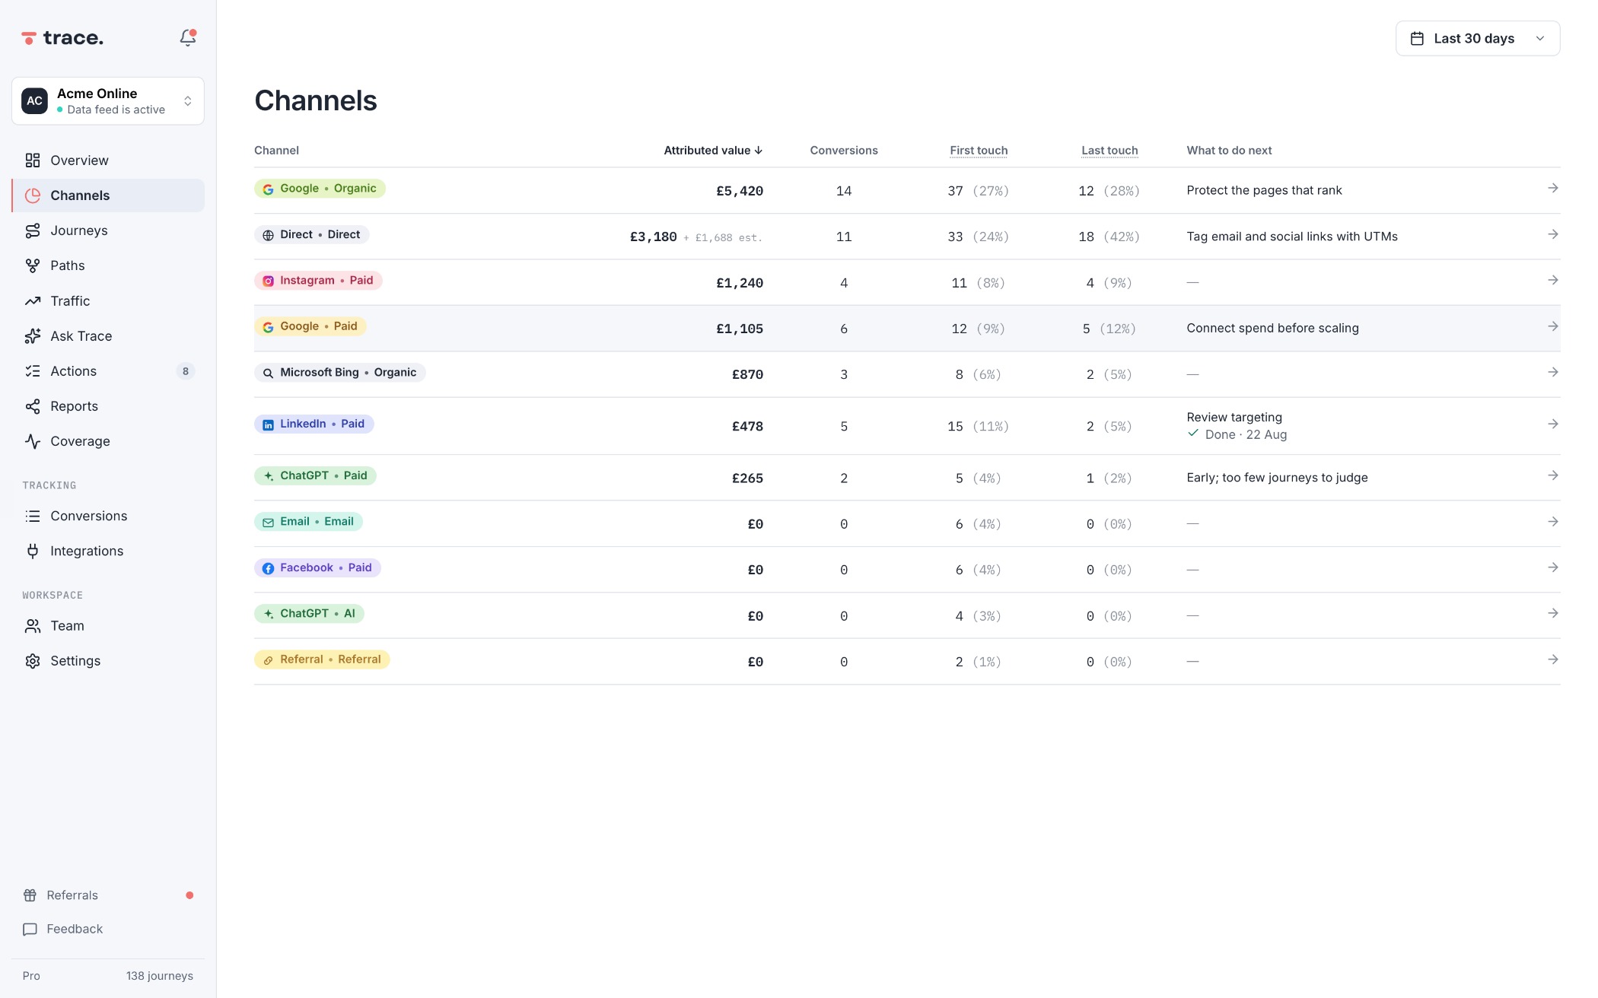Image resolution: width=1598 pixels, height=998 pixels.
Task: Open Direct row arrow
Action: 1553,234
